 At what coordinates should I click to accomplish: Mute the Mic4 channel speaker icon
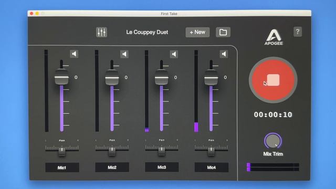click(x=224, y=54)
